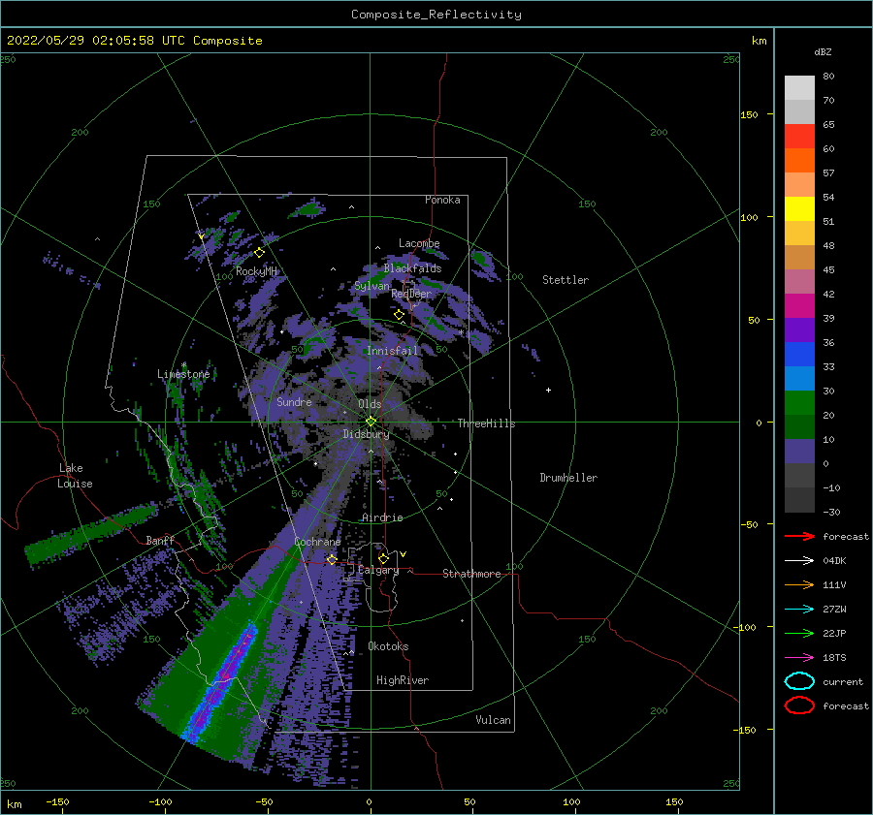The width and height of the screenshot is (873, 815).
Task: Select the Innisfail label
Action: pyautogui.click(x=393, y=351)
